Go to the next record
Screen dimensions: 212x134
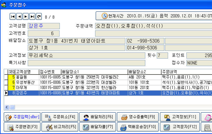pos(26,16)
